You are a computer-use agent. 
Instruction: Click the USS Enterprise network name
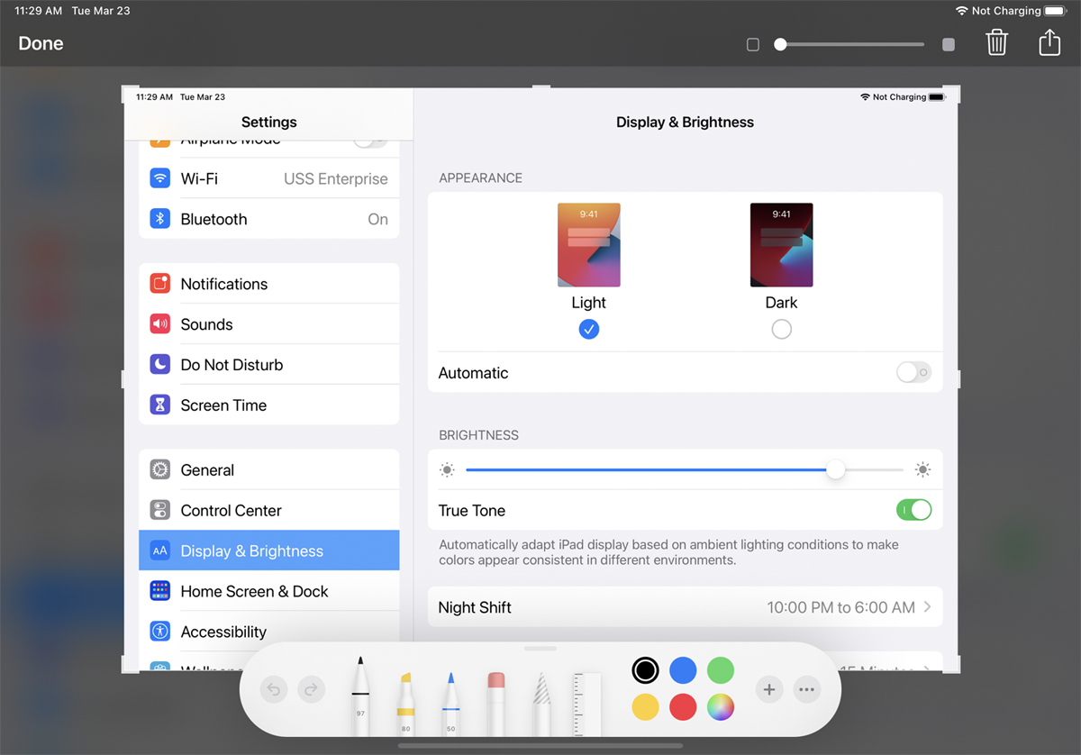pyautogui.click(x=336, y=178)
